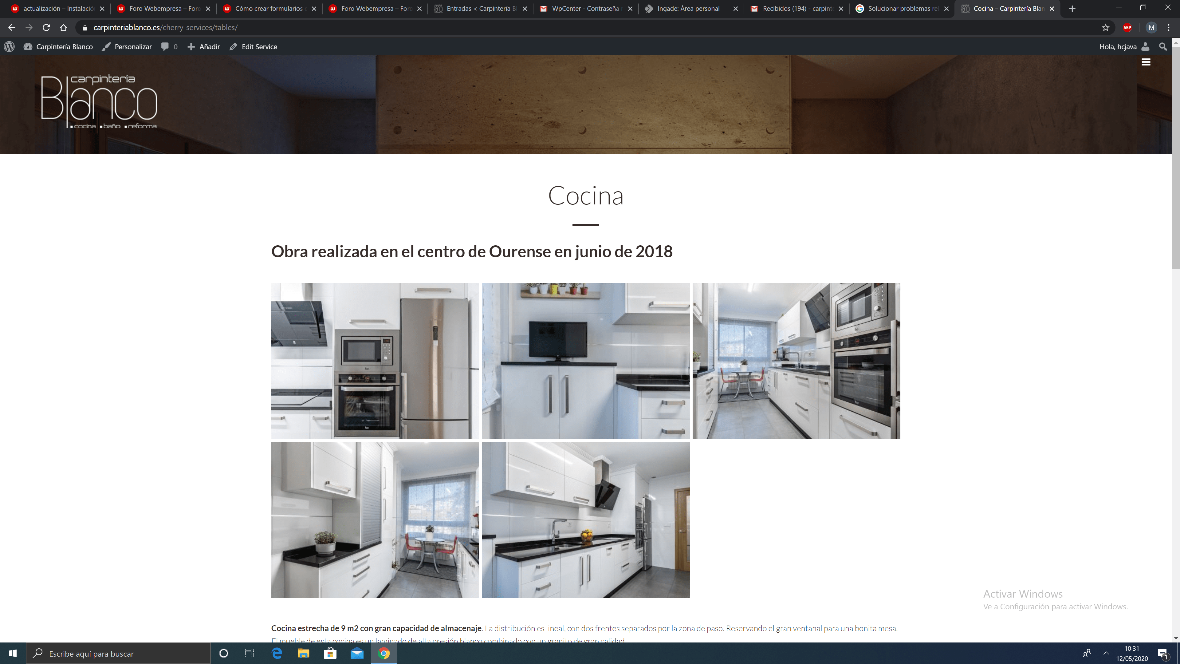Open Windows notification center
The width and height of the screenshot is (1180, 664).
point(1162,654)
